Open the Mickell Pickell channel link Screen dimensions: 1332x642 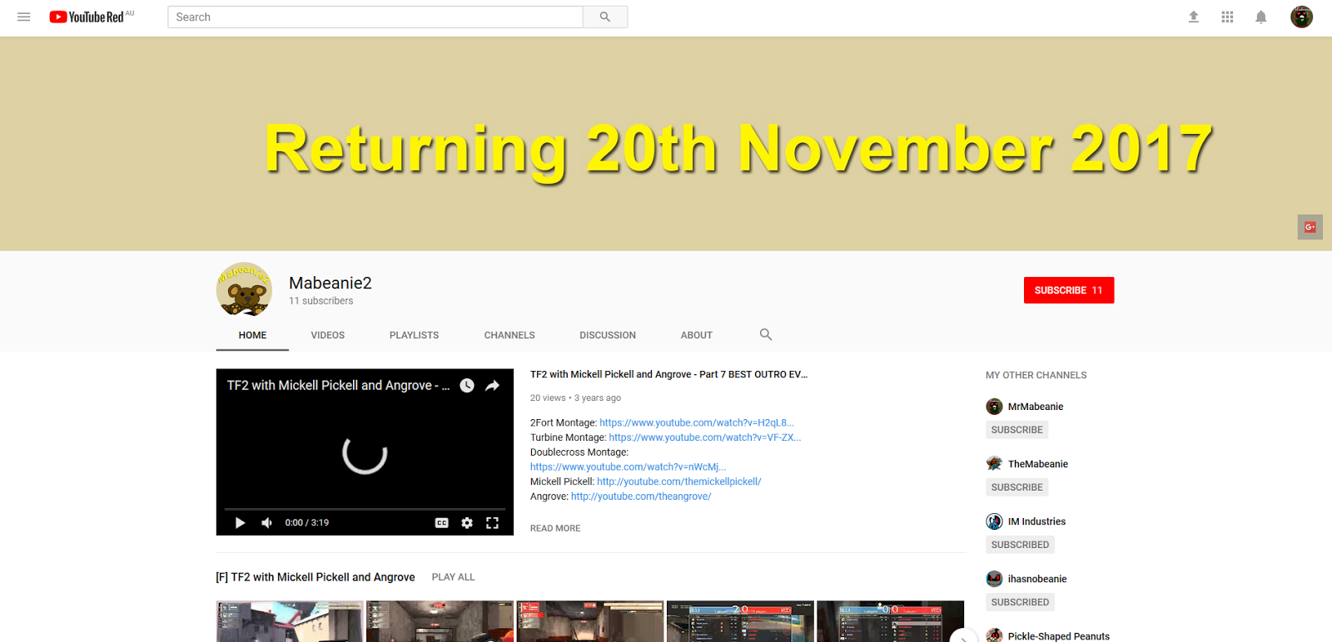(678, 481)
